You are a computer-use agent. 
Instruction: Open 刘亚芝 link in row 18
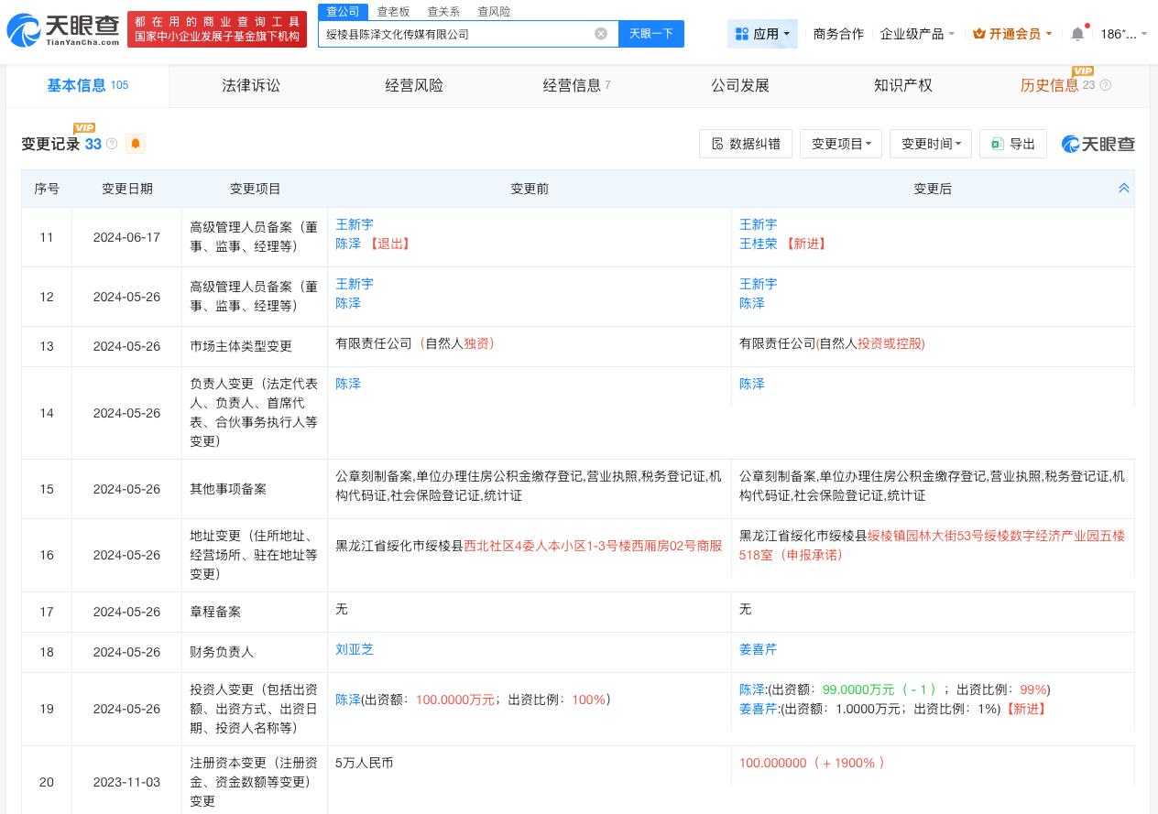pos(355,649)
